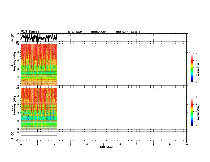Click the "Time (min)" axis label
Screen dimensions: 210x162
point(106,147)
